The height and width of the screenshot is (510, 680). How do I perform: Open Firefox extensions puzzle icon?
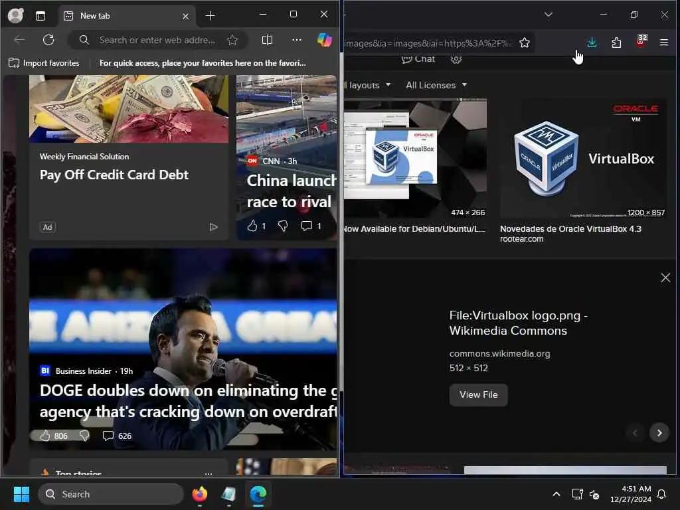[x=616, y=42]
